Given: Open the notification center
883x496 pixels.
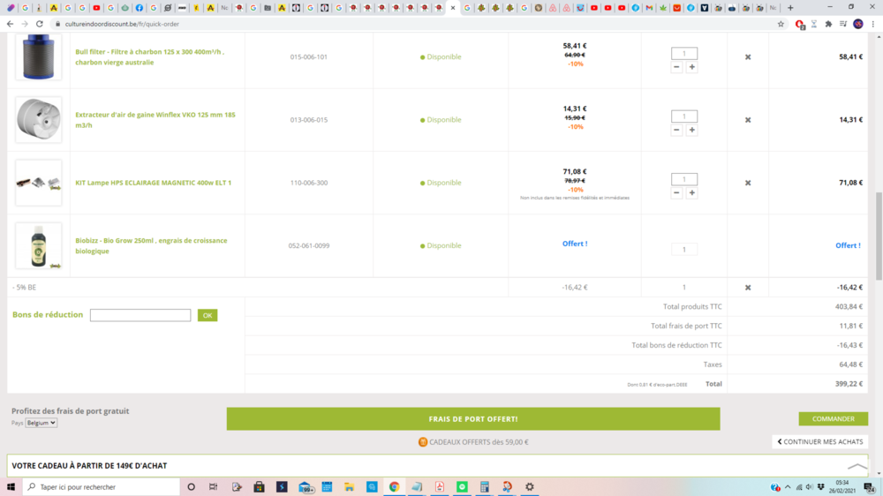Looking at the screenshot, I should tap(870, 487).
